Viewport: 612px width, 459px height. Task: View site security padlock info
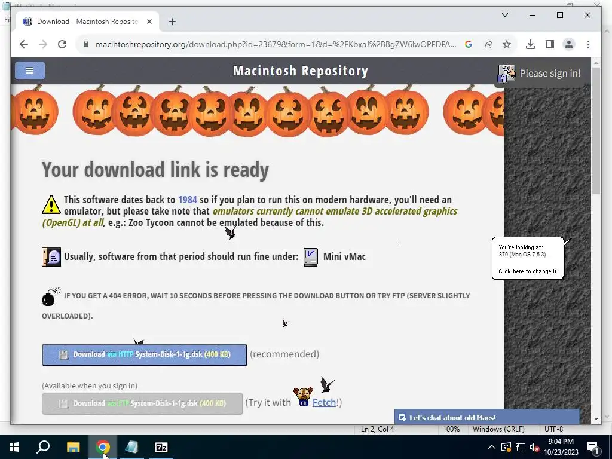coord(86,44)
